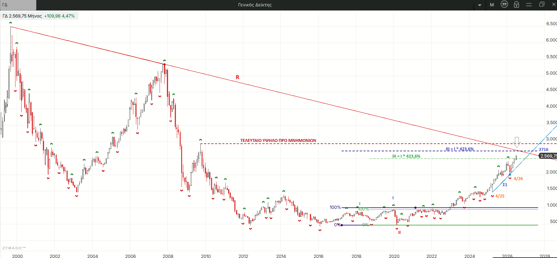Select the green III = I * 423,6% label
This screenshot has height=258, width=557.
(406, 156)
